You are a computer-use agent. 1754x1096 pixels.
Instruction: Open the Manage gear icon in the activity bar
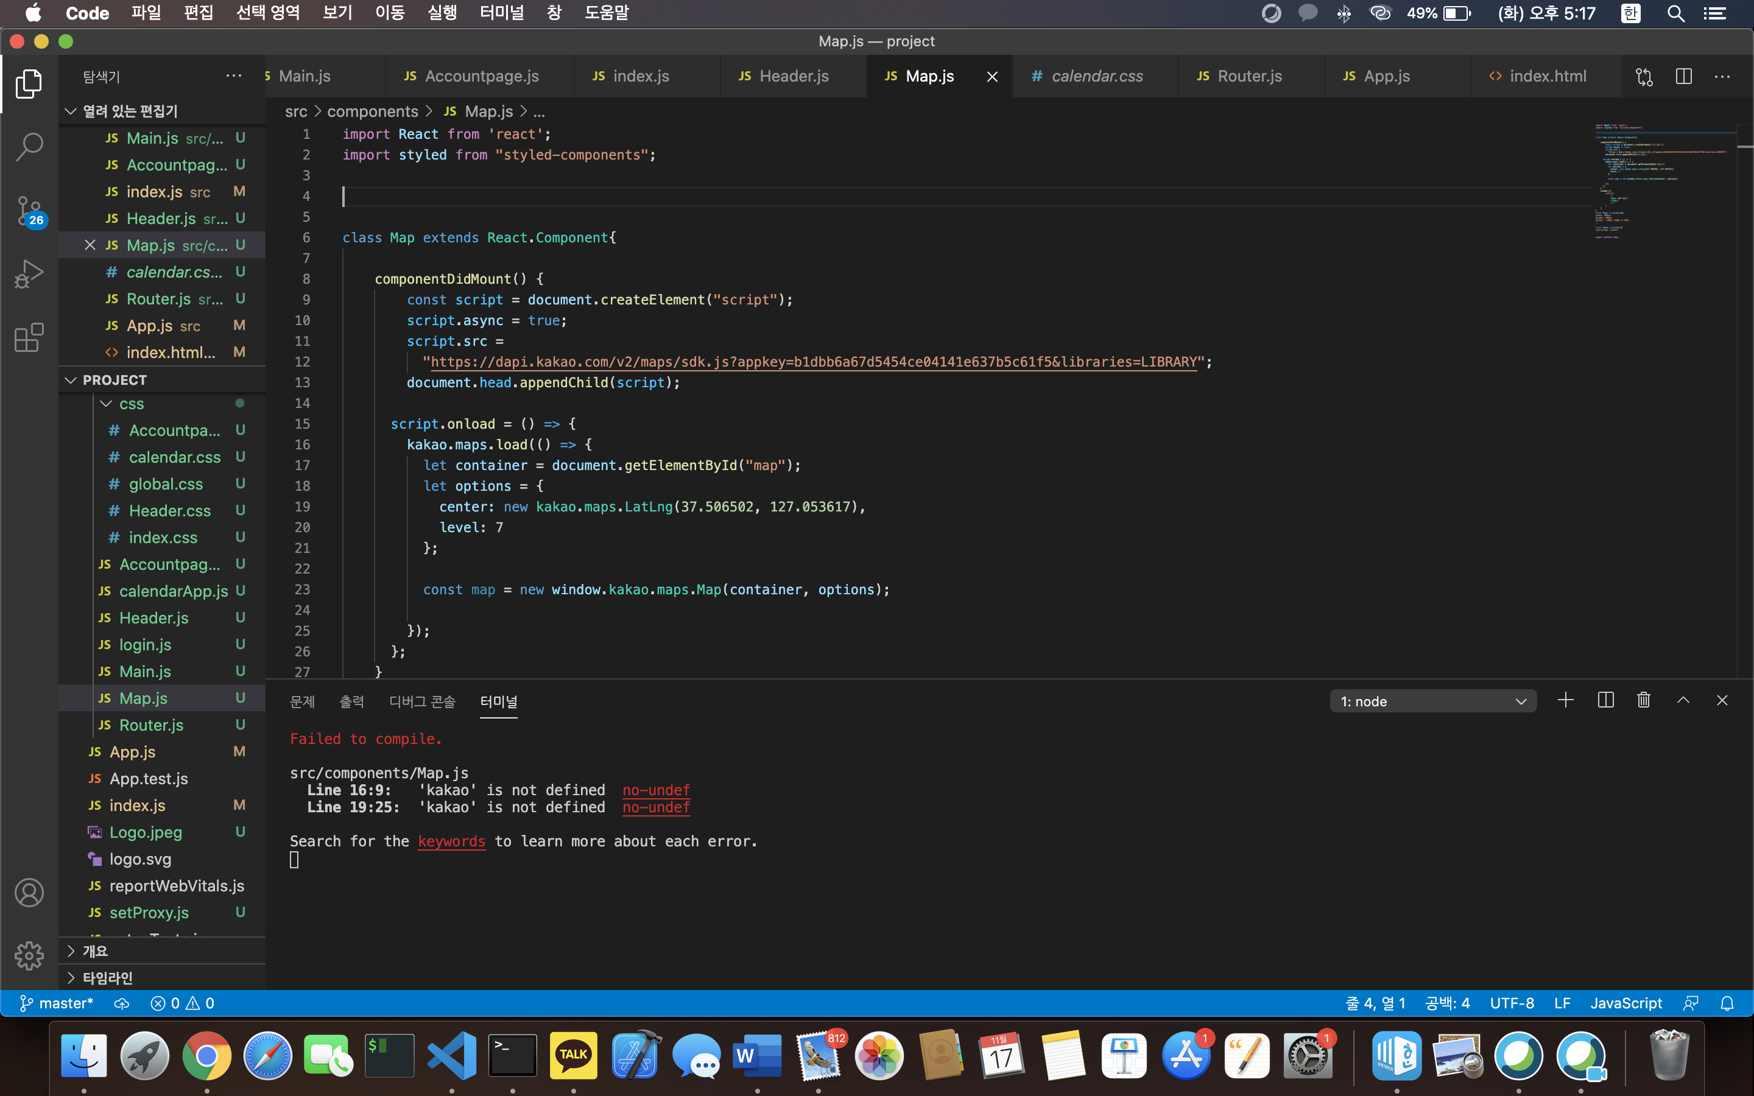click(x=29, y=955)
